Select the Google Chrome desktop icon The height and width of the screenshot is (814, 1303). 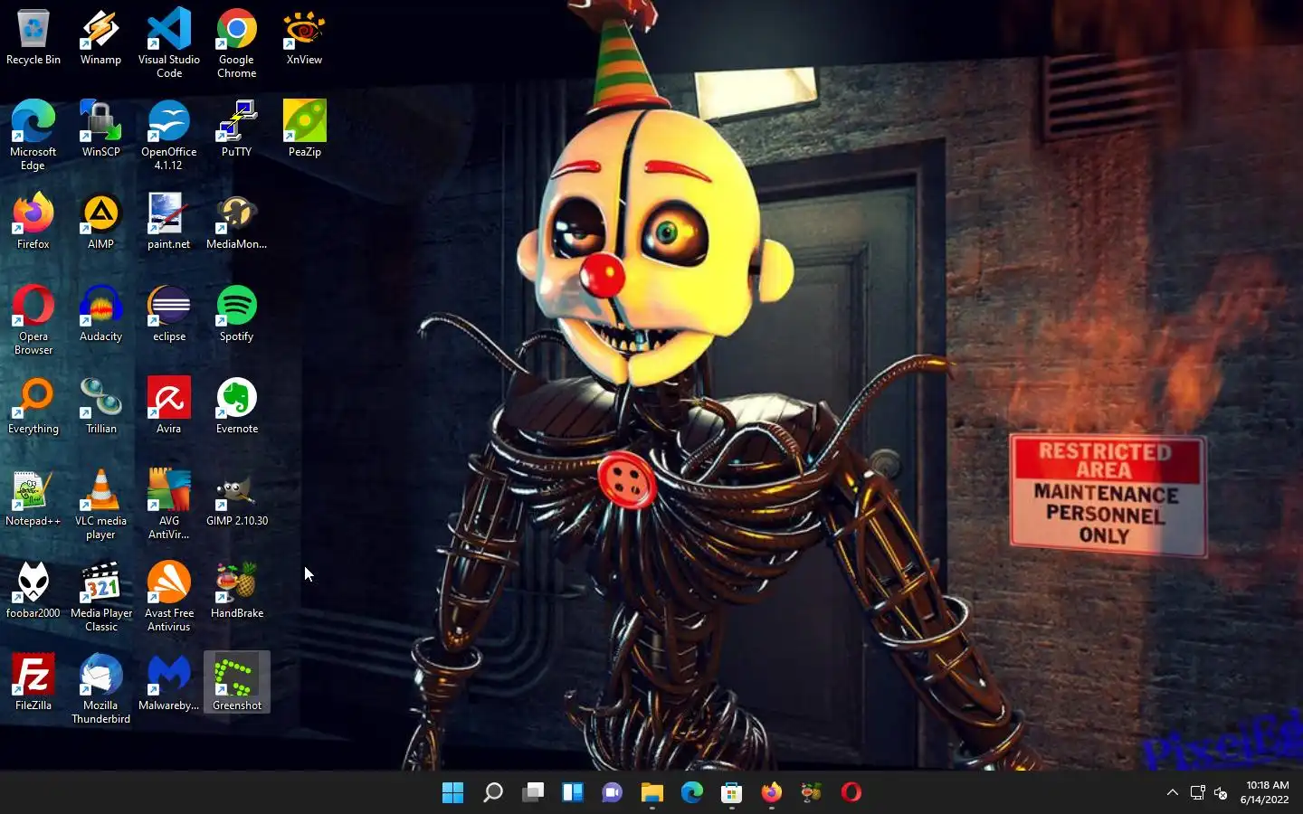point(237,43)
